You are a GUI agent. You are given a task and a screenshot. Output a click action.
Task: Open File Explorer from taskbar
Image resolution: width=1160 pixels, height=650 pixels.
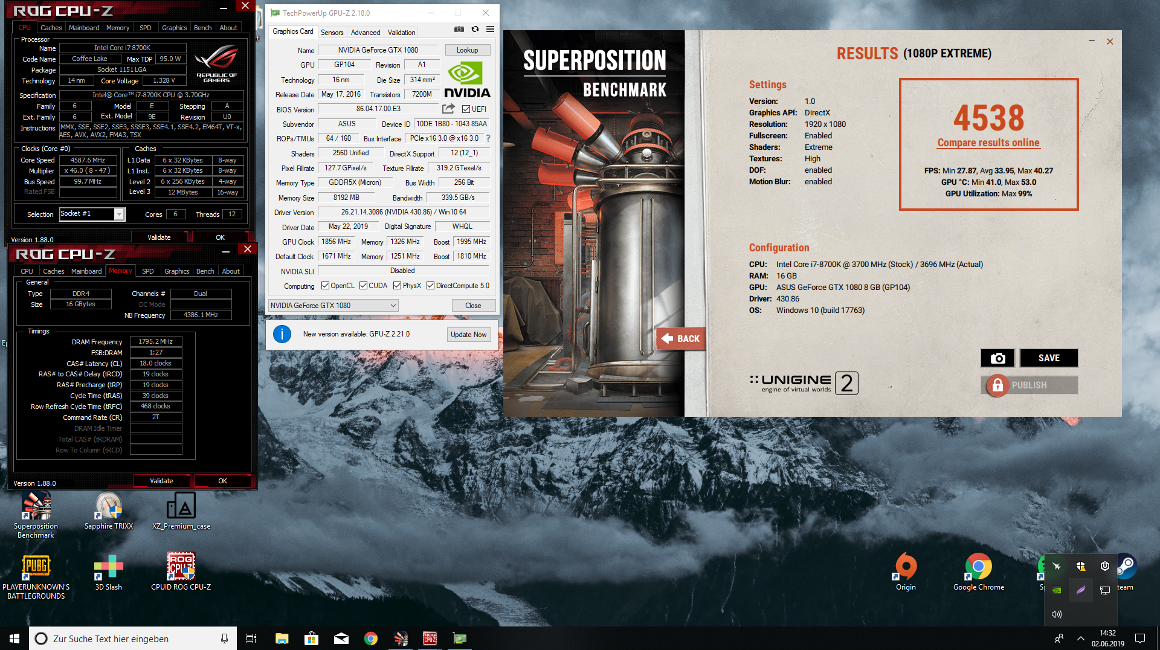pos(282,639)
